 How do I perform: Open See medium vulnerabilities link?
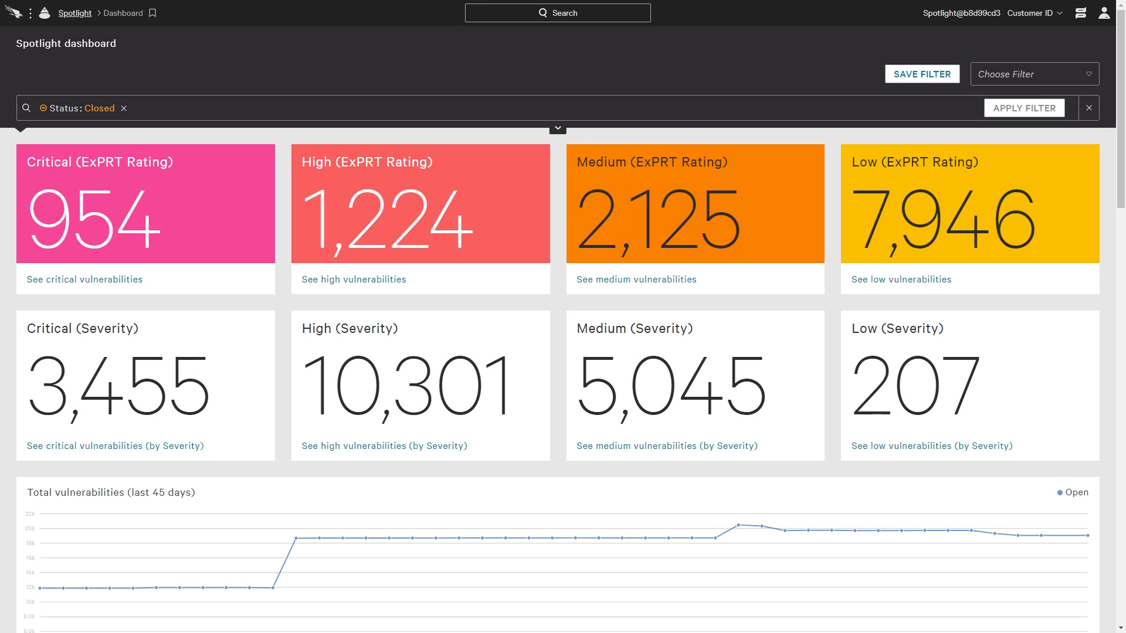[x=636, y=280]
